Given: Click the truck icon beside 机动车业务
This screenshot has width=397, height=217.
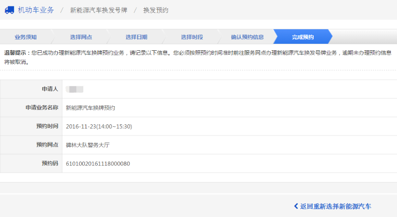Looking at the screenshot, I should pyautogui.click(x=9, y=10).
